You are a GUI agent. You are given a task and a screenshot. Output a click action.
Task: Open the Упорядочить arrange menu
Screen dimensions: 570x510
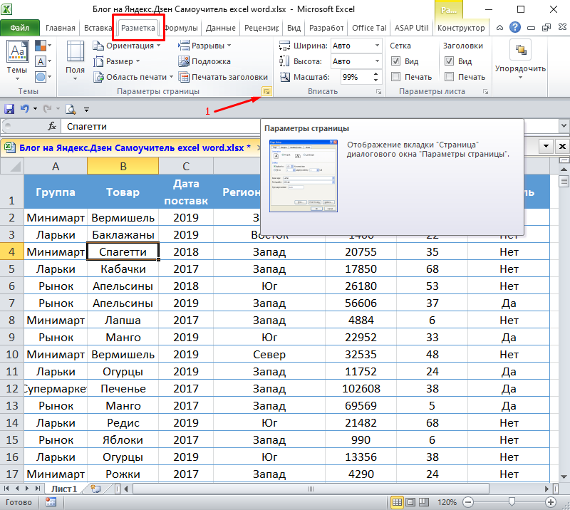pos(520,60)
